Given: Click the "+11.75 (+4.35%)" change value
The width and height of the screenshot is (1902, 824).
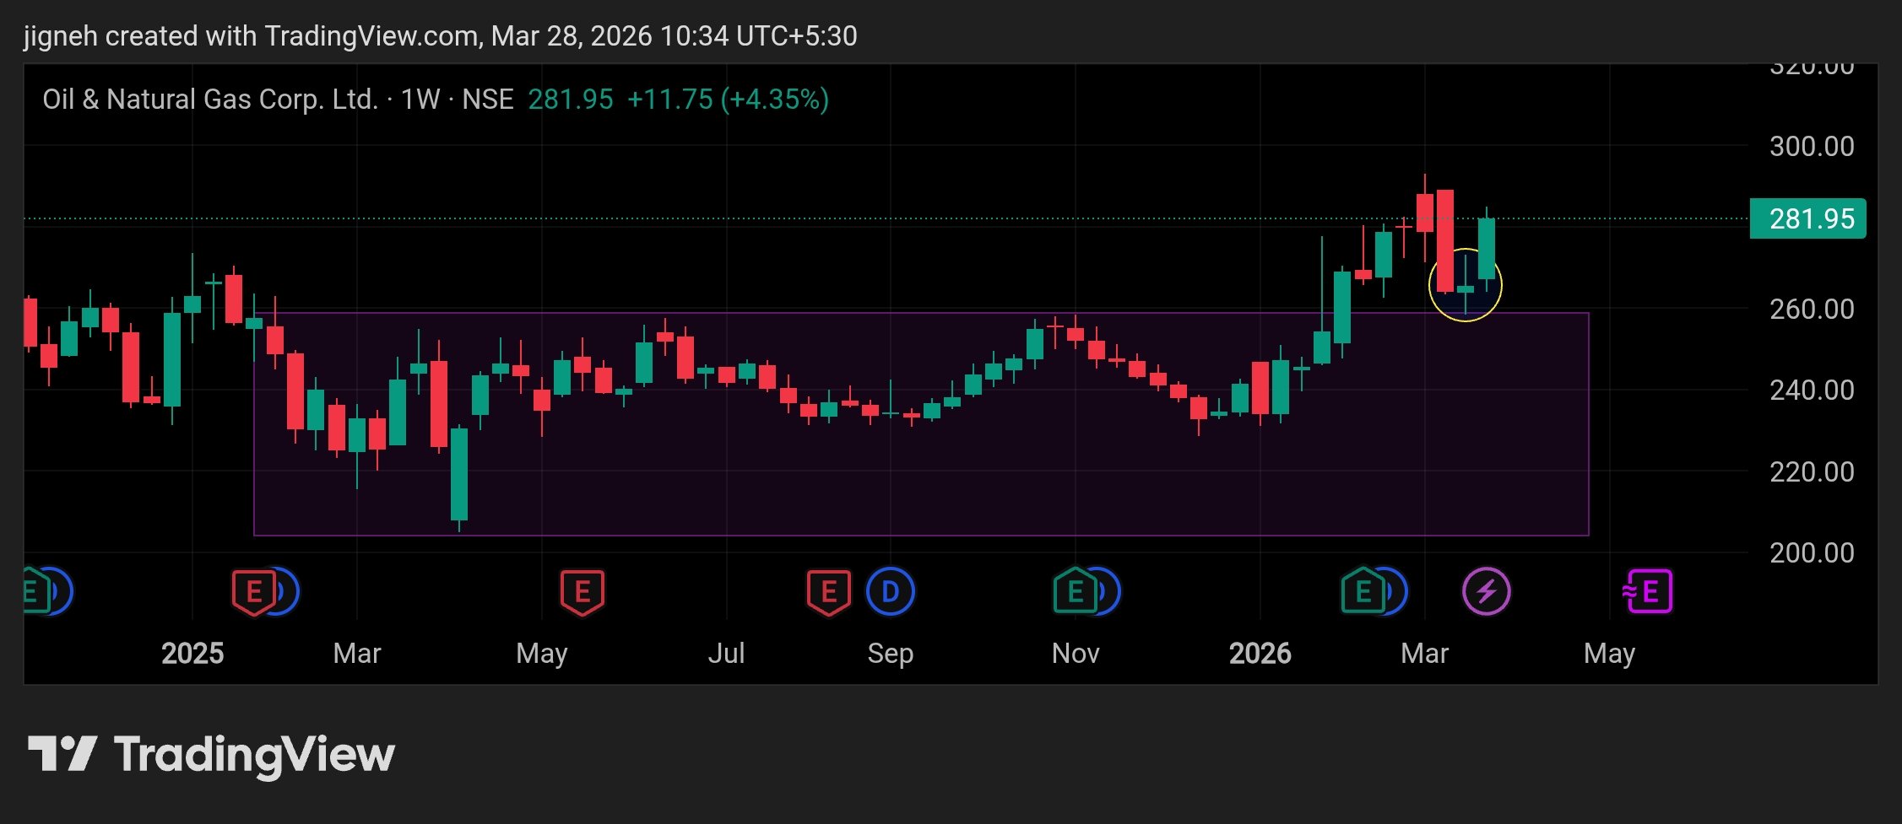Looking at the screenshot, I should click(728, 100).
